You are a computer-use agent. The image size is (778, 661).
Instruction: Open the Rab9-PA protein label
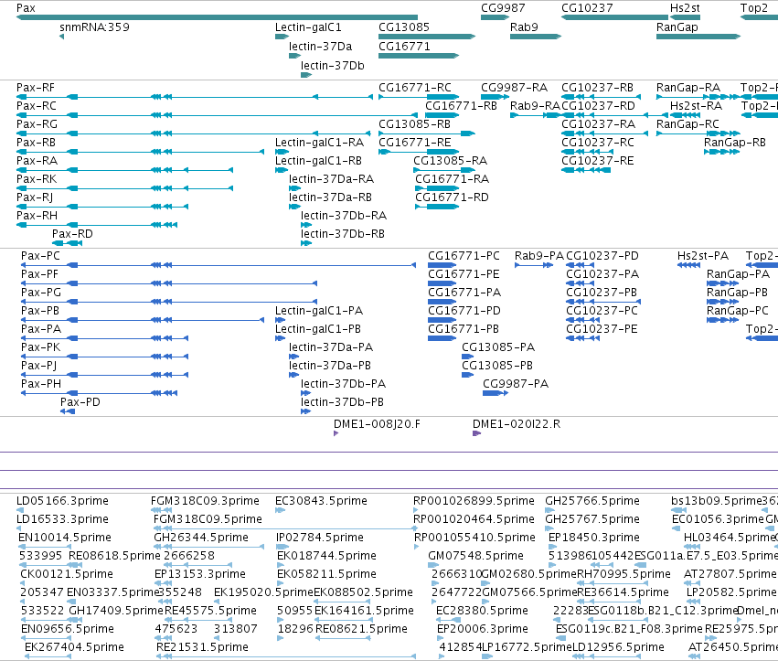coord(538,256)
